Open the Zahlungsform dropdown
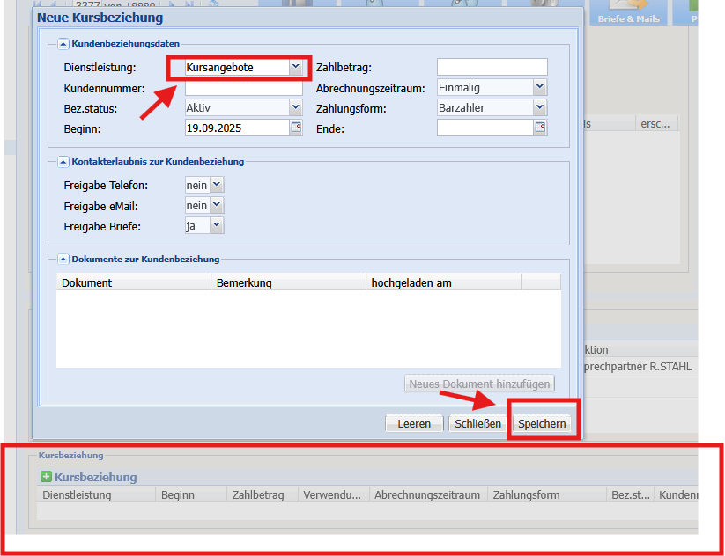This screenshot has width=725, height=556. coord(540,108)
